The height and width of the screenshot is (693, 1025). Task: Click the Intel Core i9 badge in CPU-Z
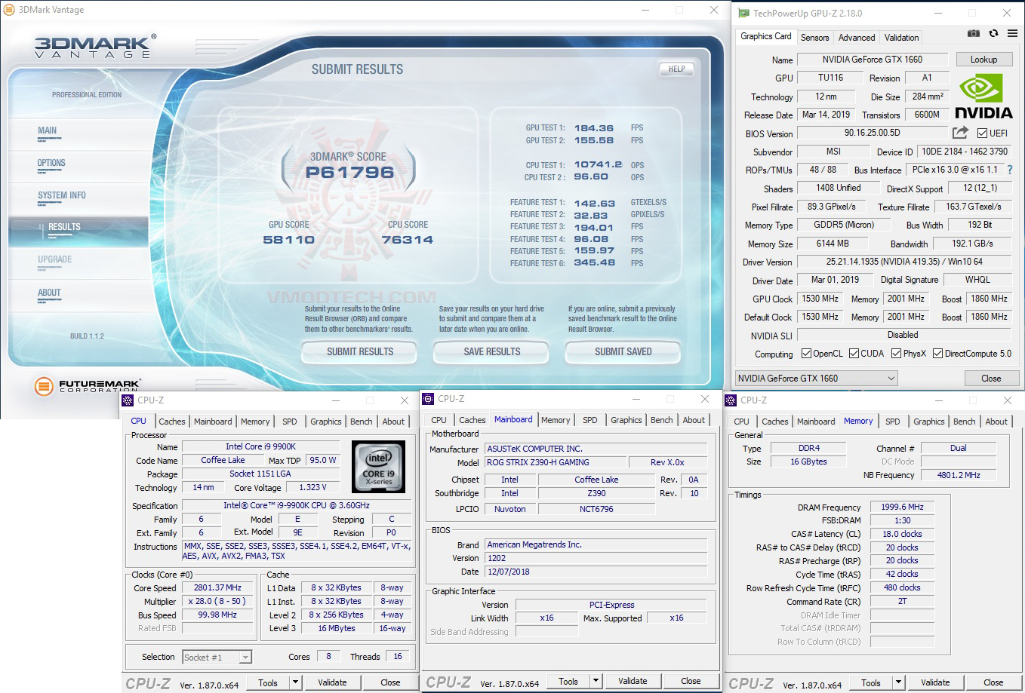pyautogui.click(x=378, y=466)
